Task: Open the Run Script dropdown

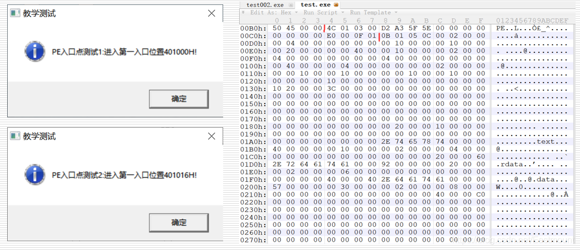Action: (323, 12)
